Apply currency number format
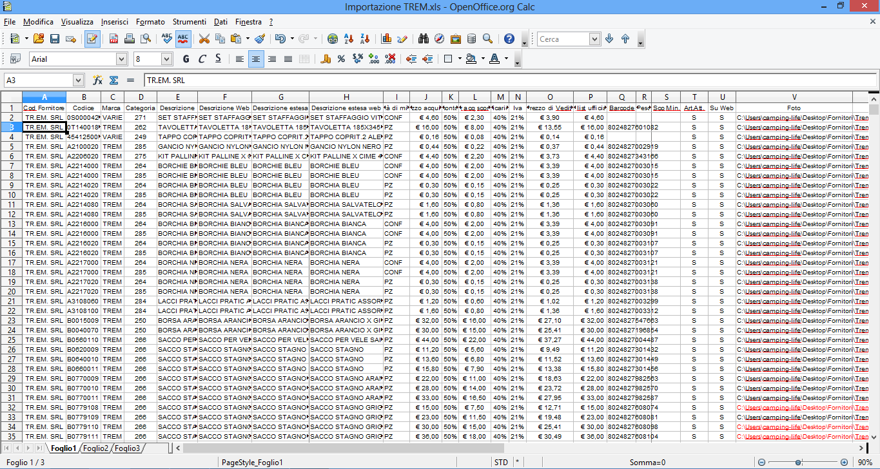This screenshot has width=880, height=469. [x=326, y=59]
